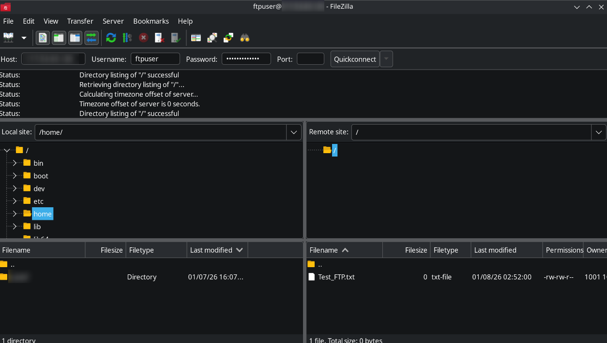Click the binoculars file search icon
The image size is (607, 343).
pos(245,38)
